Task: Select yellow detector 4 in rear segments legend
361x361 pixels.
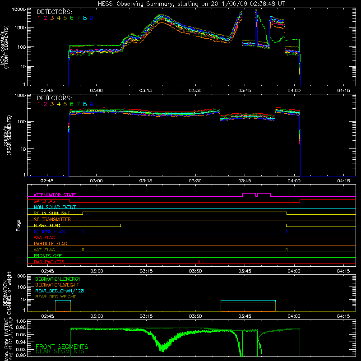Action: tap(59, 104)
